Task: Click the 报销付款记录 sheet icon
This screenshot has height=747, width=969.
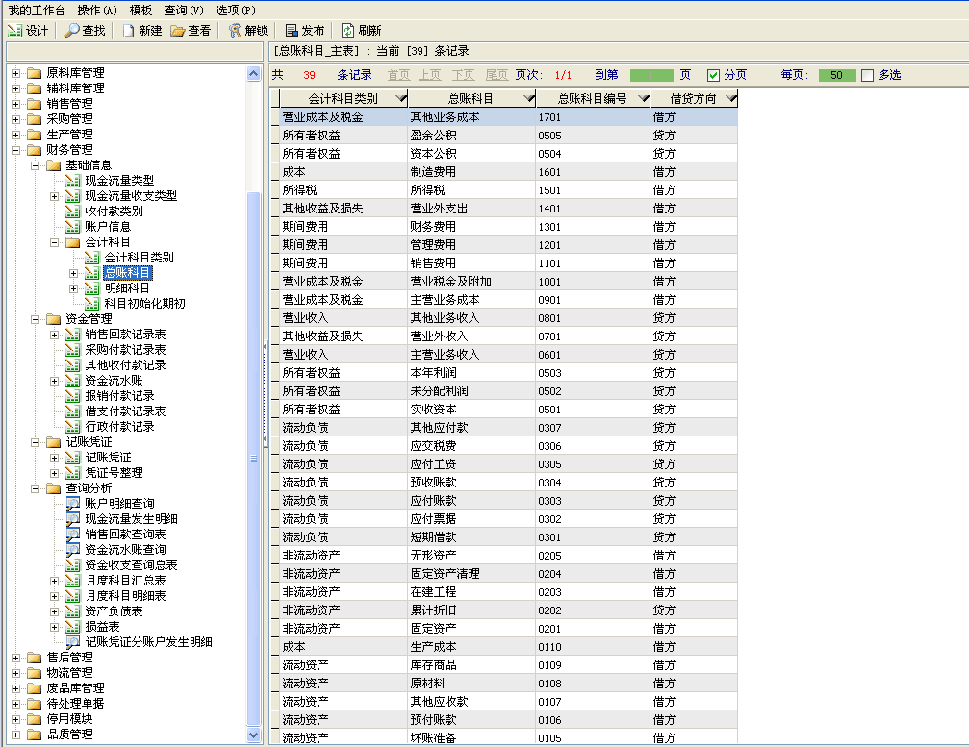Action: (73, 396)
